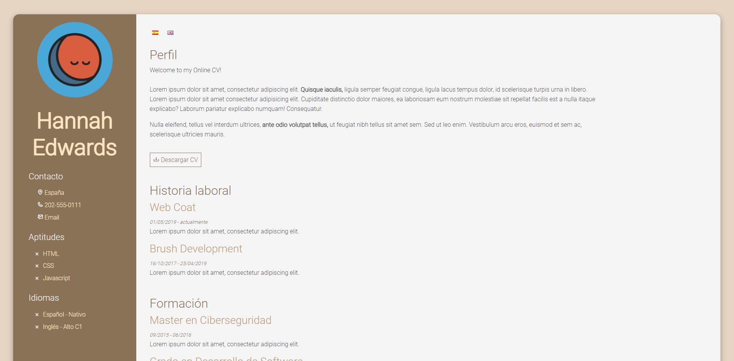Click the date 16/10/2017 - 25/04/2019
Screen dimensions: 734x361
click(x=178, y=263)
